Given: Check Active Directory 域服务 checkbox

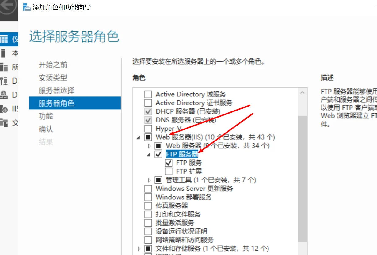Looking at the screenshot, I should tap(148, 94).
